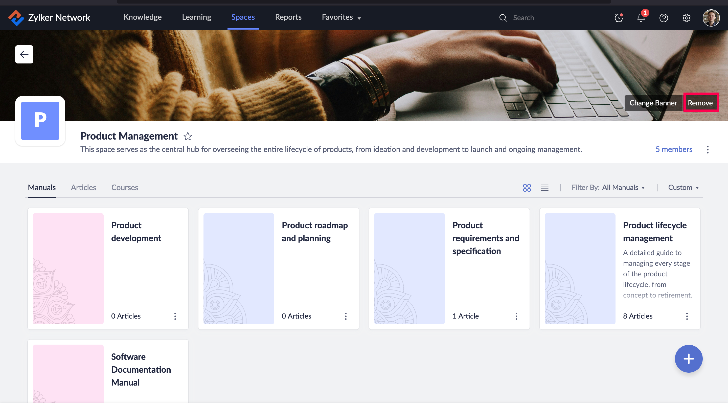Open the help question mark icon
728x403 pixels.
(664, 18)
